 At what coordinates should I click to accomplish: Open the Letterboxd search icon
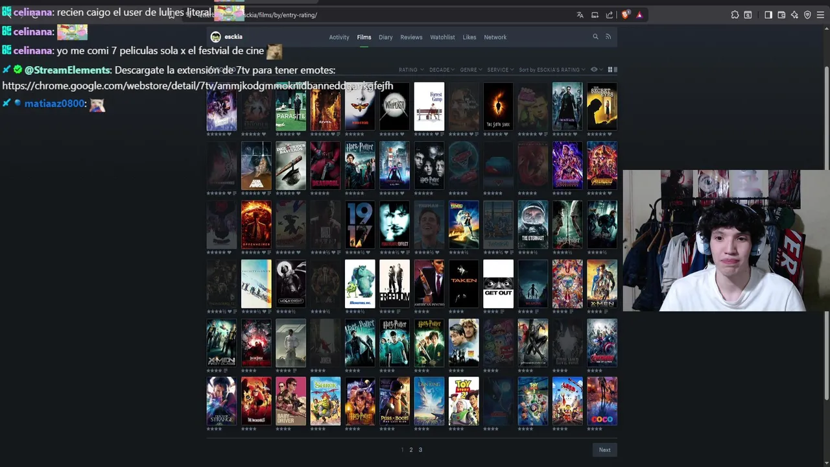click(x=595, y=37)
